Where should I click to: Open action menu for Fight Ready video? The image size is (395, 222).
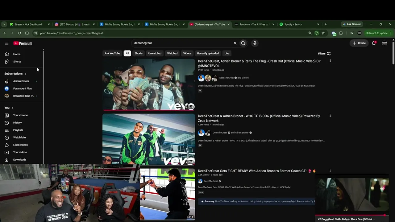(x=330, y=170)
